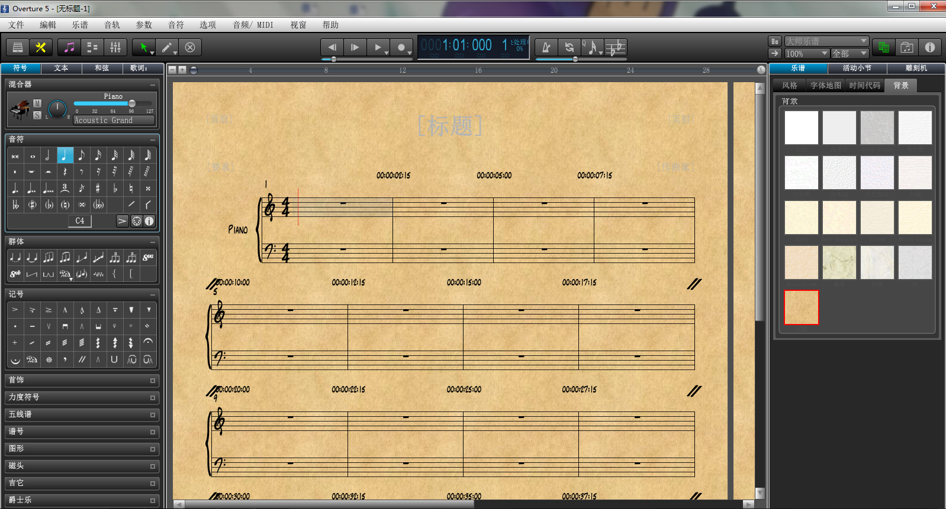Open the 乐谱 menu

[x=80, y=25]
